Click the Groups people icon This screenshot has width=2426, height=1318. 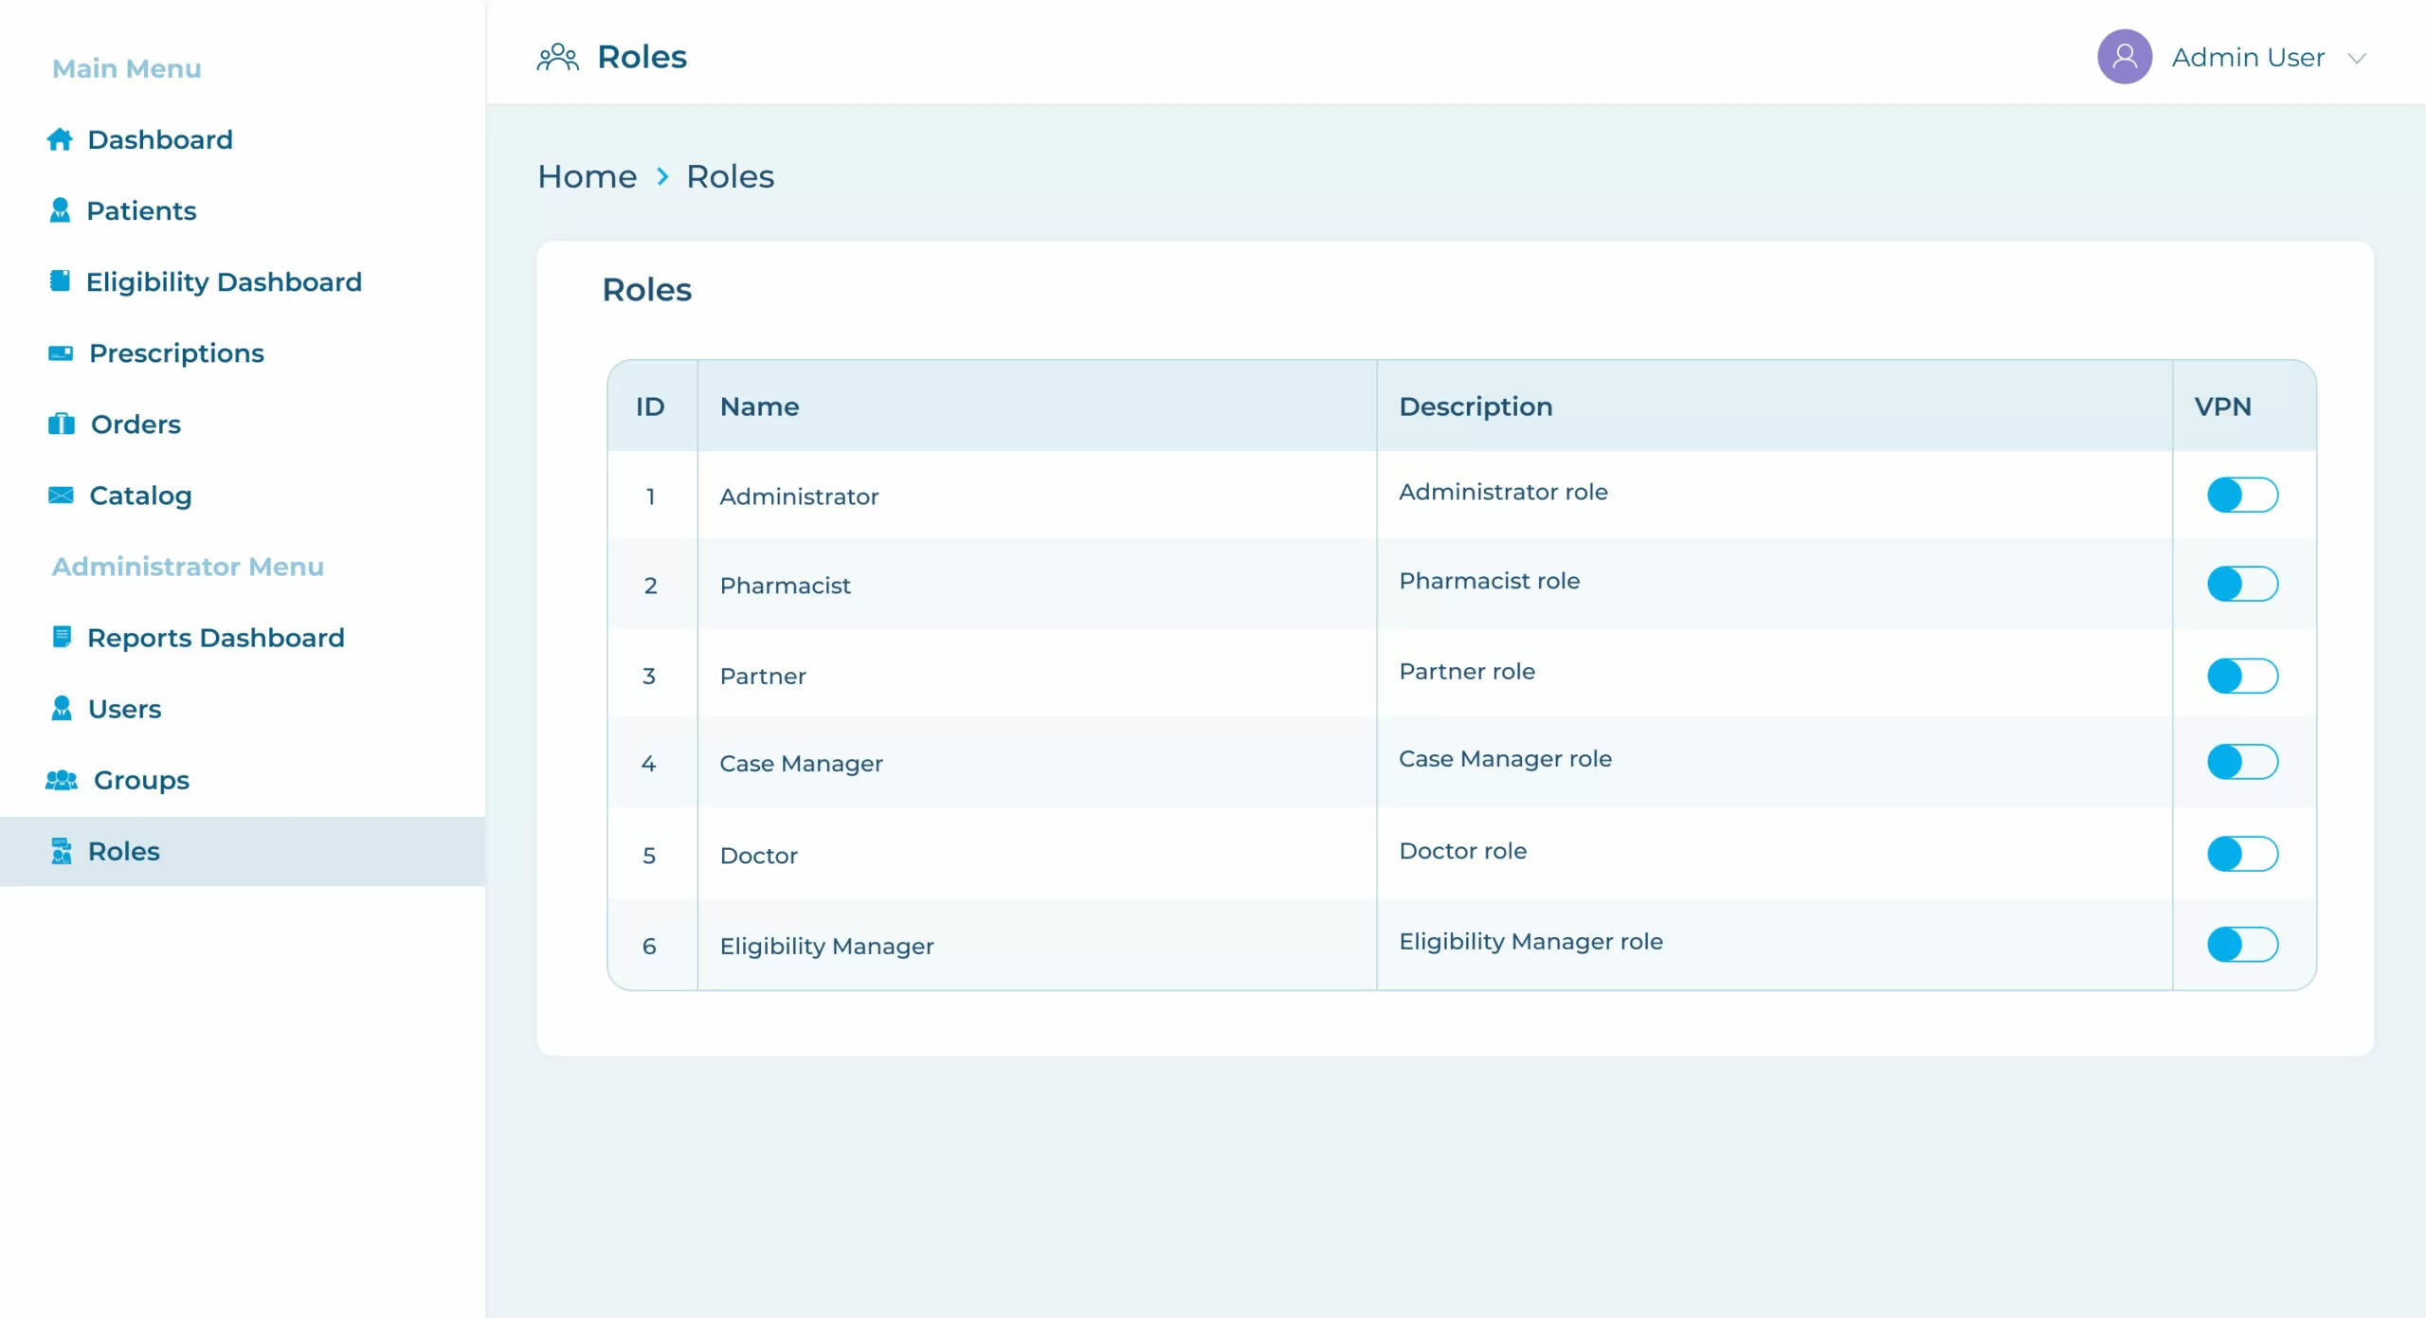(x=61, y=780)
